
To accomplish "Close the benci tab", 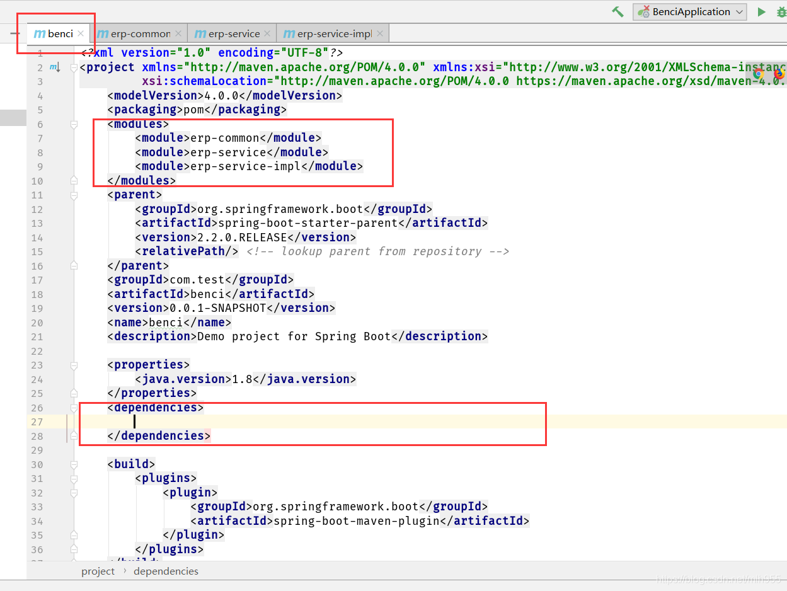I will [x=81, y=33].
